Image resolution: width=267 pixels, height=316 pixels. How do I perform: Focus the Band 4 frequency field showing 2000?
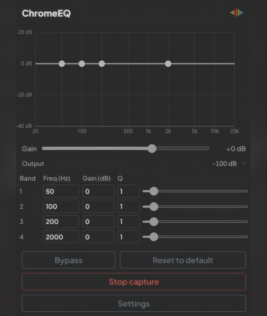tap(61, 237)
